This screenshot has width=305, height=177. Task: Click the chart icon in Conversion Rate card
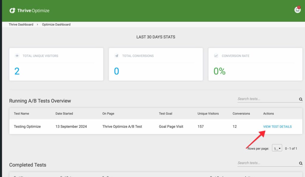pos(216,56)
